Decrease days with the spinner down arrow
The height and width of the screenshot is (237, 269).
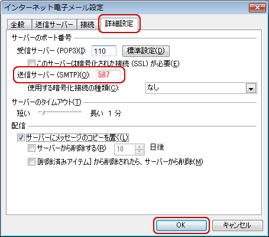point(140,152)
